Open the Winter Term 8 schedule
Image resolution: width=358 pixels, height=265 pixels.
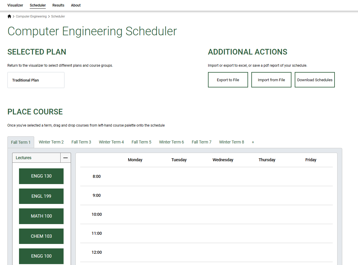pos(231,142)
